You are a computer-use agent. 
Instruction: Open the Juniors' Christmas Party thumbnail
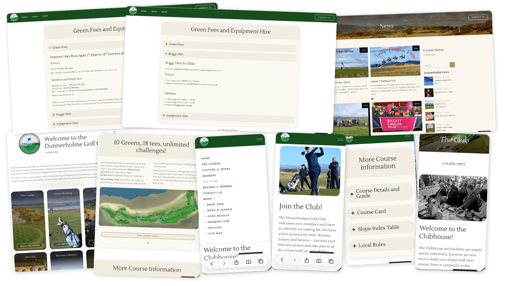395,61
